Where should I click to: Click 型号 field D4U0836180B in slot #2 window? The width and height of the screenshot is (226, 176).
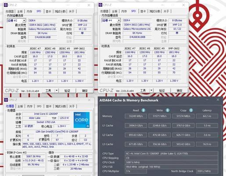pyautogui.click(x=43, y=37)
